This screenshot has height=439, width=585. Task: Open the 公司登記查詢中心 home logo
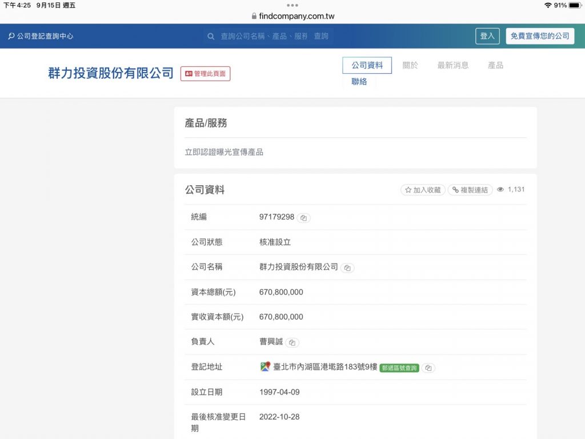[41, 36]
